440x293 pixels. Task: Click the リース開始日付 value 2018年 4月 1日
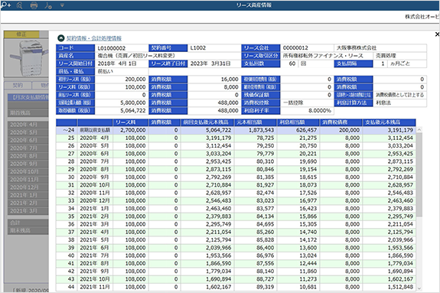(x=122, y=63)
